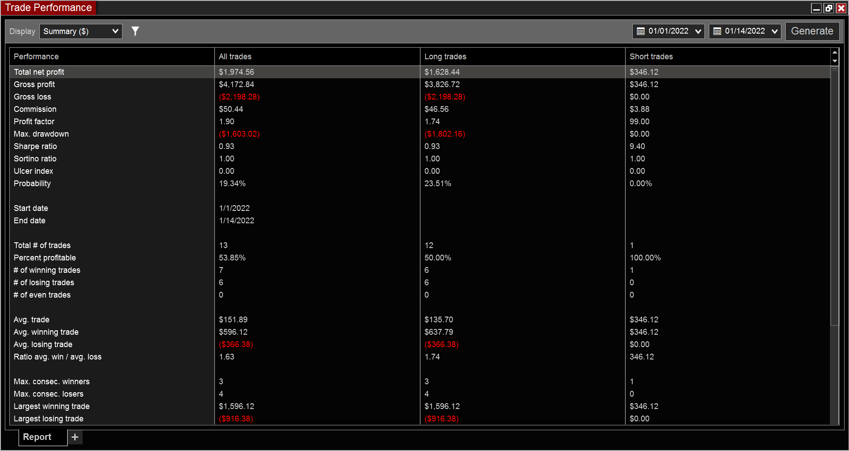Click All trades start date 1/1/2022
The image size is (849, 451).
[x=234, y=208]
